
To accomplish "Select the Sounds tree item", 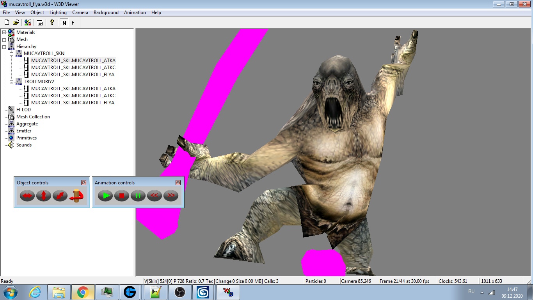I will click(24, 145).
